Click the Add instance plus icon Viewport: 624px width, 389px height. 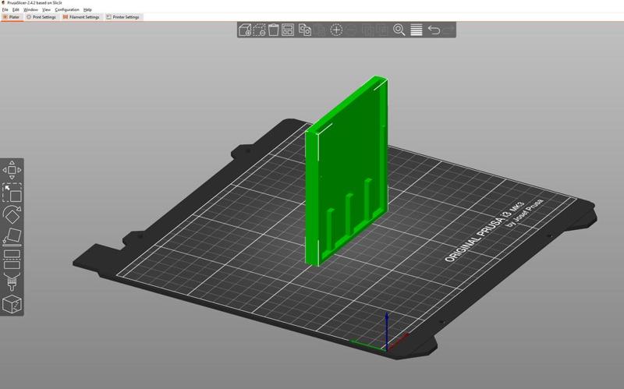click(x=336, y=30)
